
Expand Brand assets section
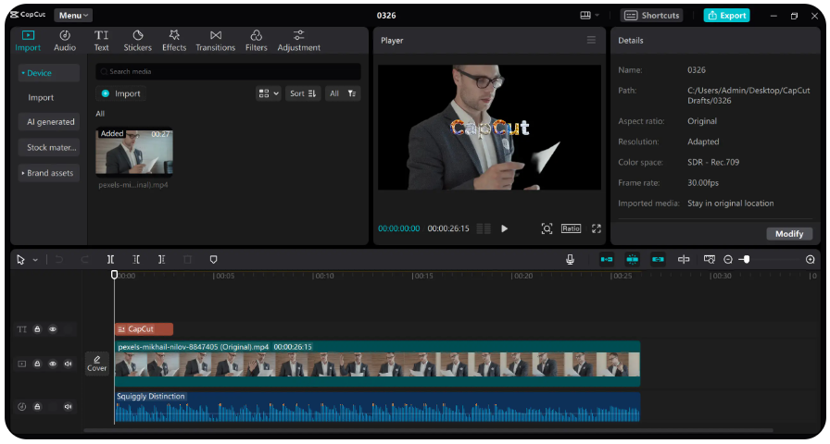(49, 173)
